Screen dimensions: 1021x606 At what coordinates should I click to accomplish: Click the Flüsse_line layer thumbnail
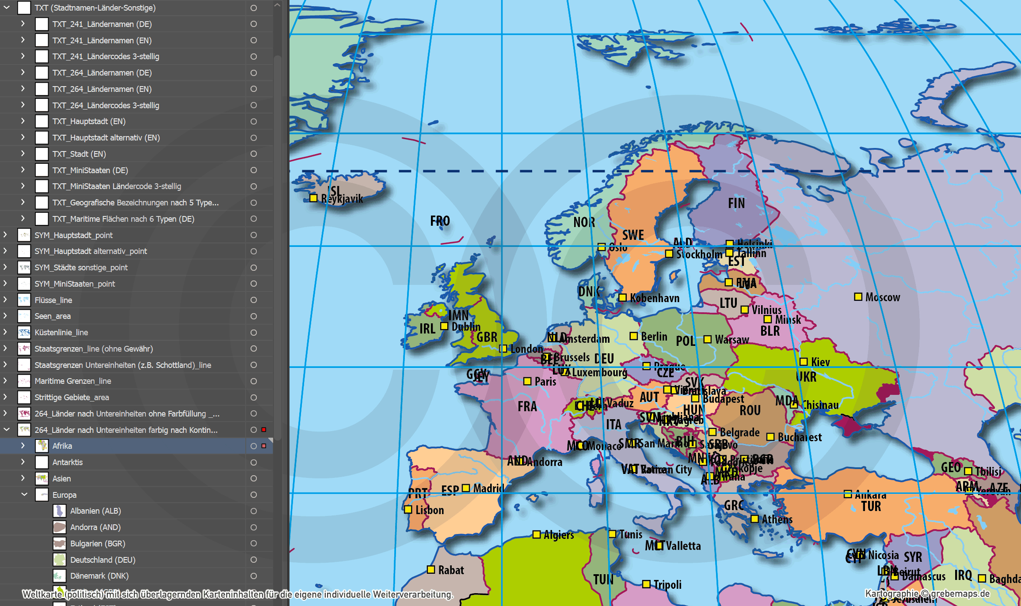24,300
